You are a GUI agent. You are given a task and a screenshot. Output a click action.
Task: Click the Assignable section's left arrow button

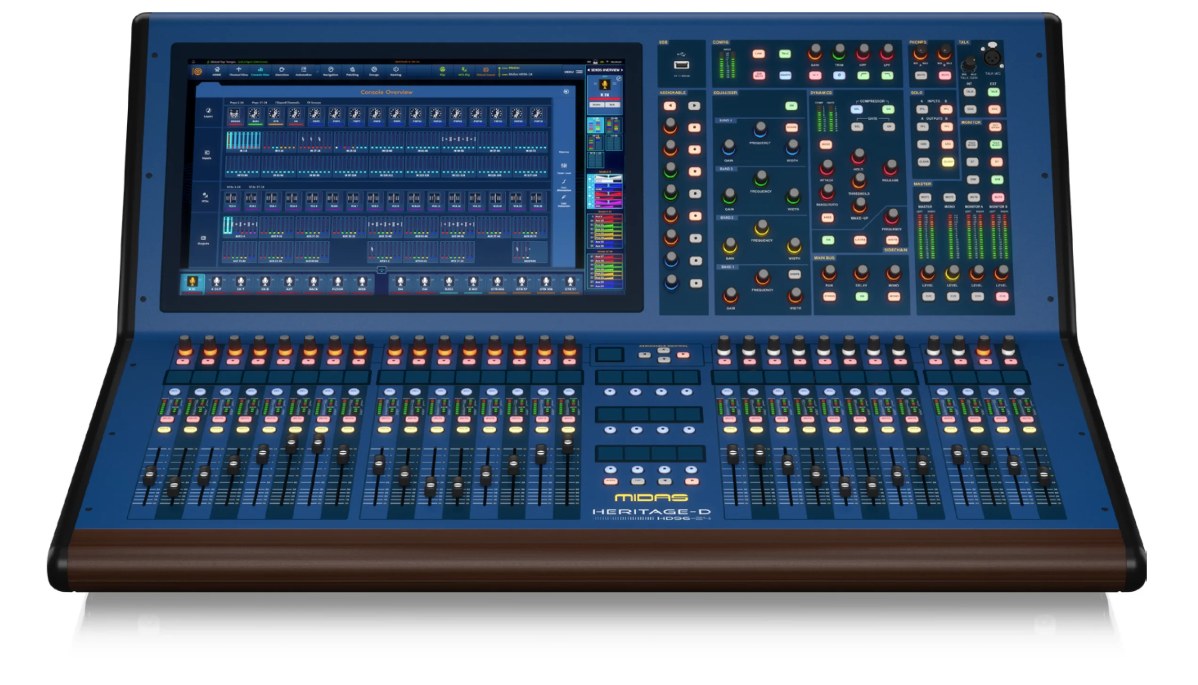pos(669,106)
